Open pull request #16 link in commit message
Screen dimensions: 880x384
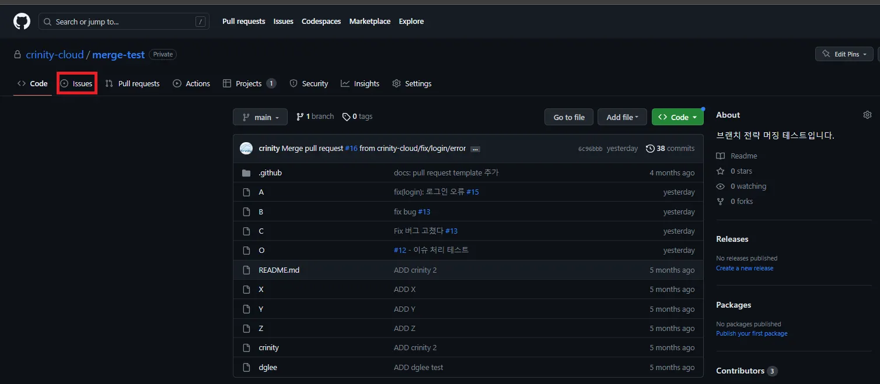point(351,149)
